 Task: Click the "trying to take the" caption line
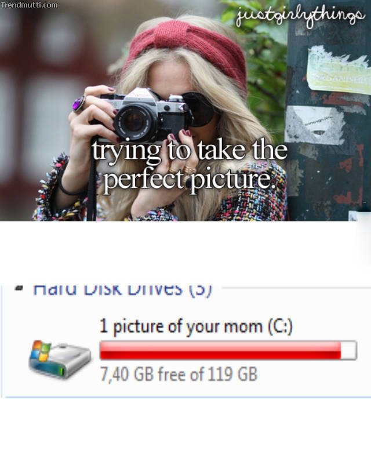coord(190,151)
